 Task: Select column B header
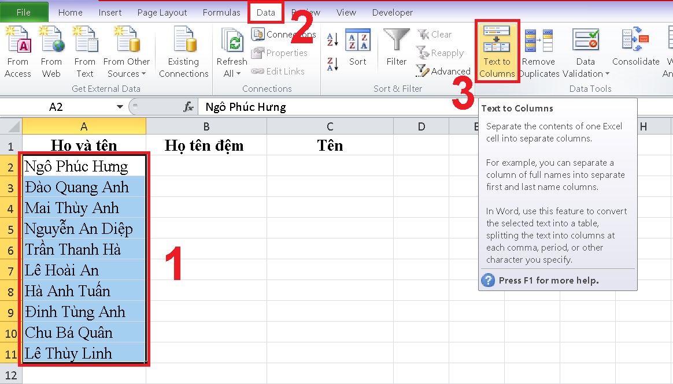click(206, 126)
